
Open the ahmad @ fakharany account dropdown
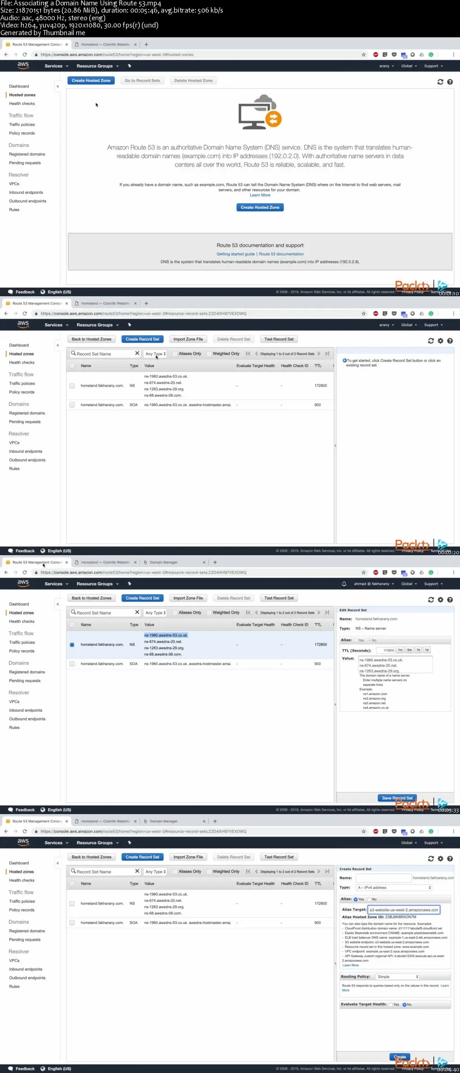374,584
